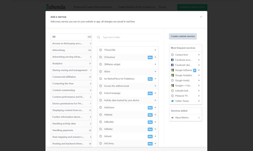Screen dimensions: 253x151
Task: Select Further information about category
Action: pyautogui.click(x=71, y=117)
